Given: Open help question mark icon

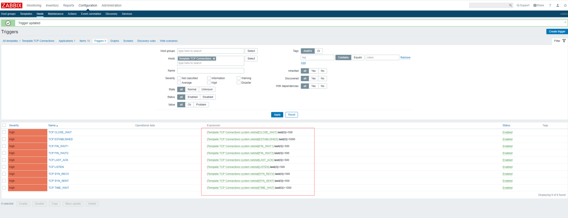Looking at the screenshot, I should click(550, 5).
